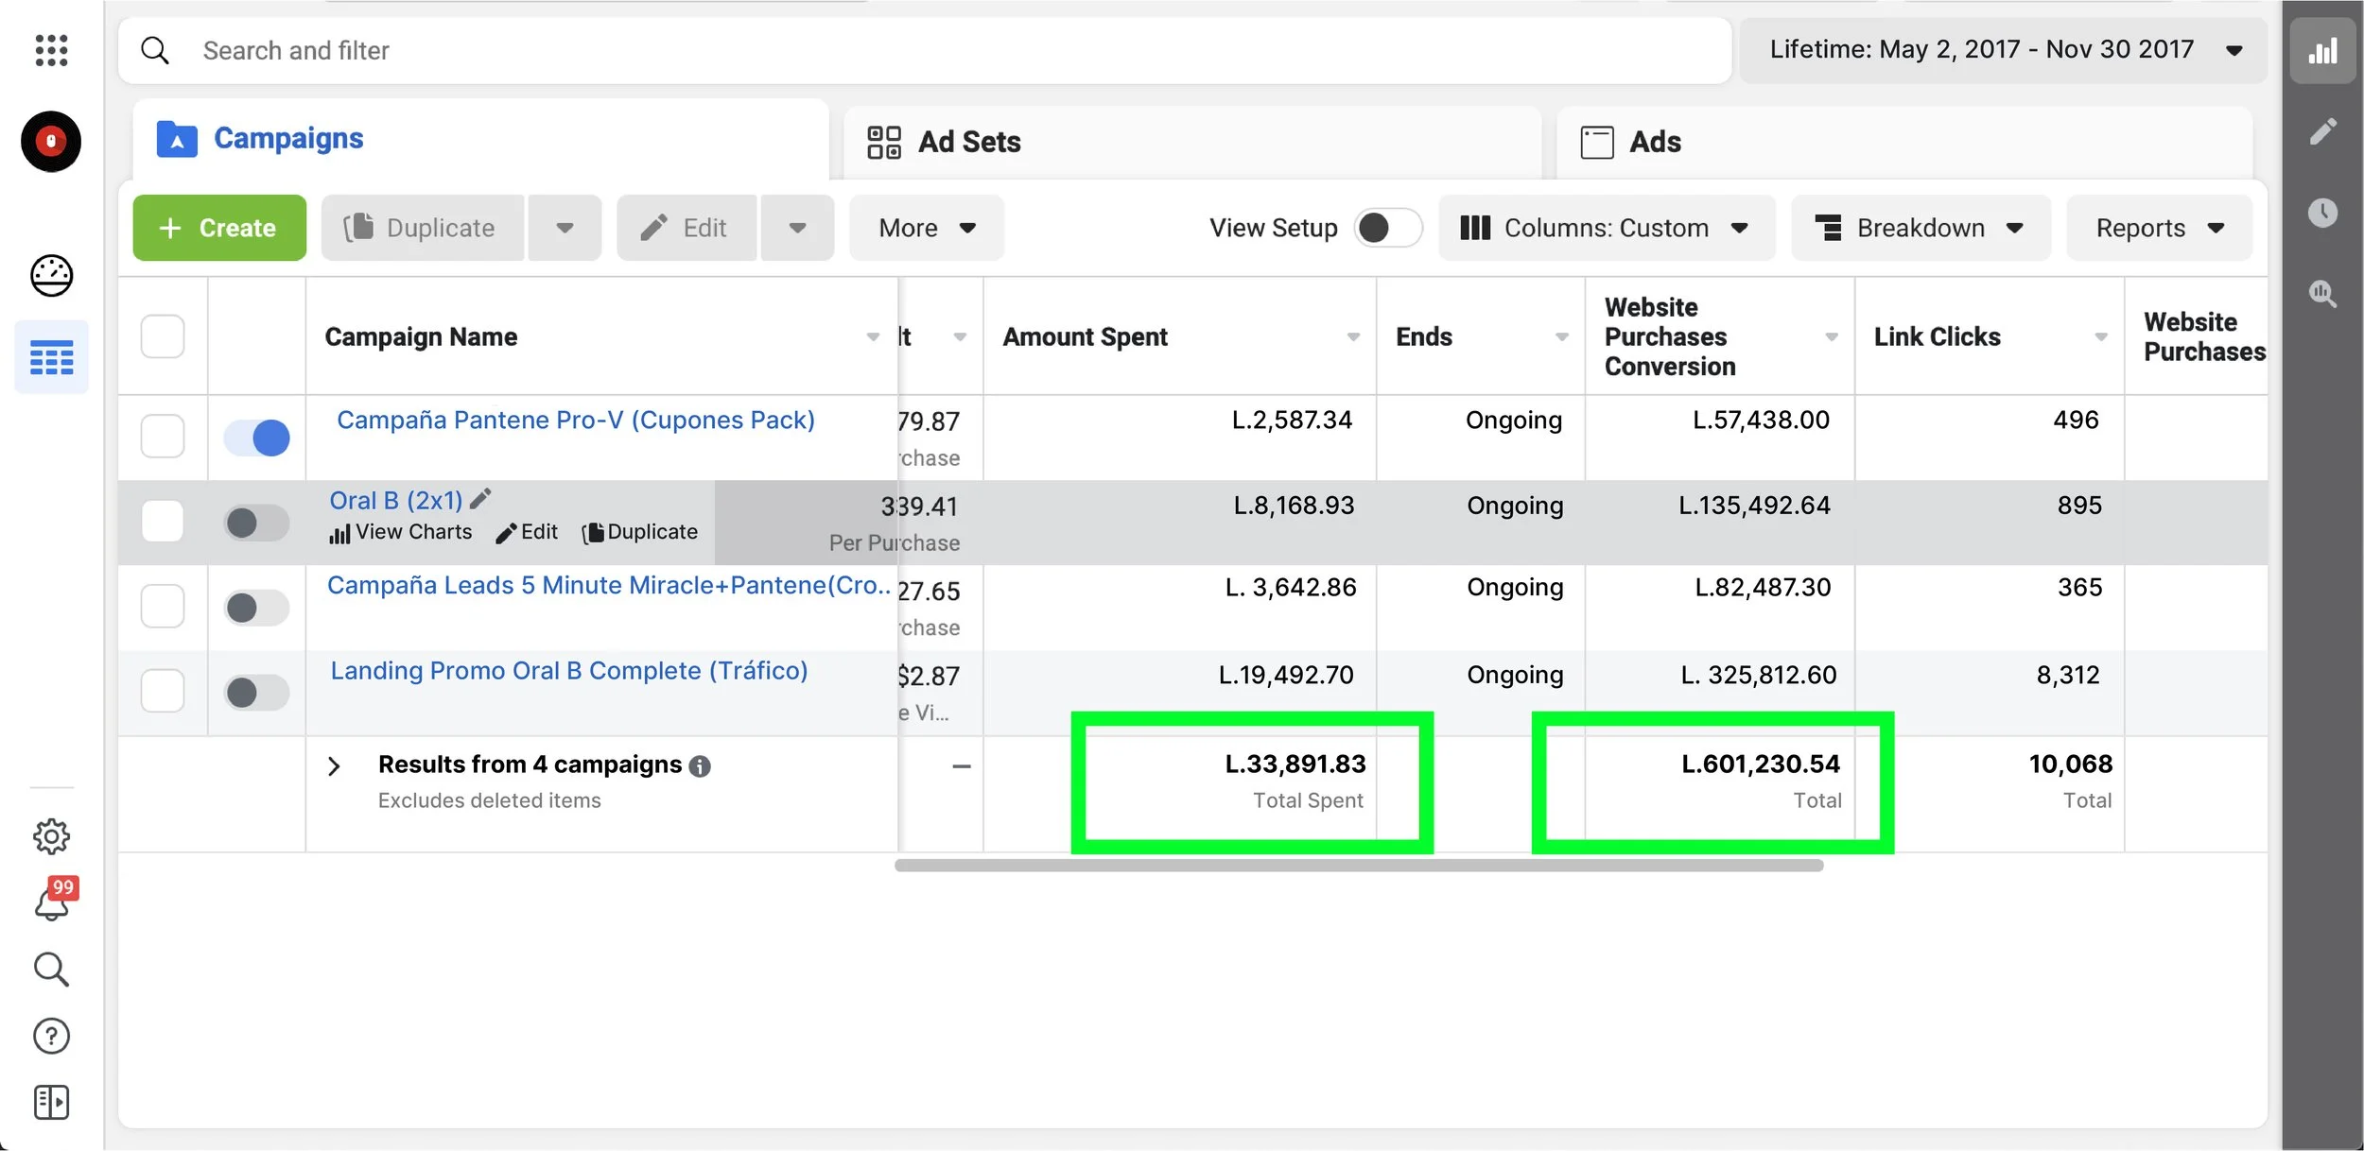Open the Oral B (2x1) campaign link
The height and width of the screenshot is (1151, 2364).
point(396,500)
